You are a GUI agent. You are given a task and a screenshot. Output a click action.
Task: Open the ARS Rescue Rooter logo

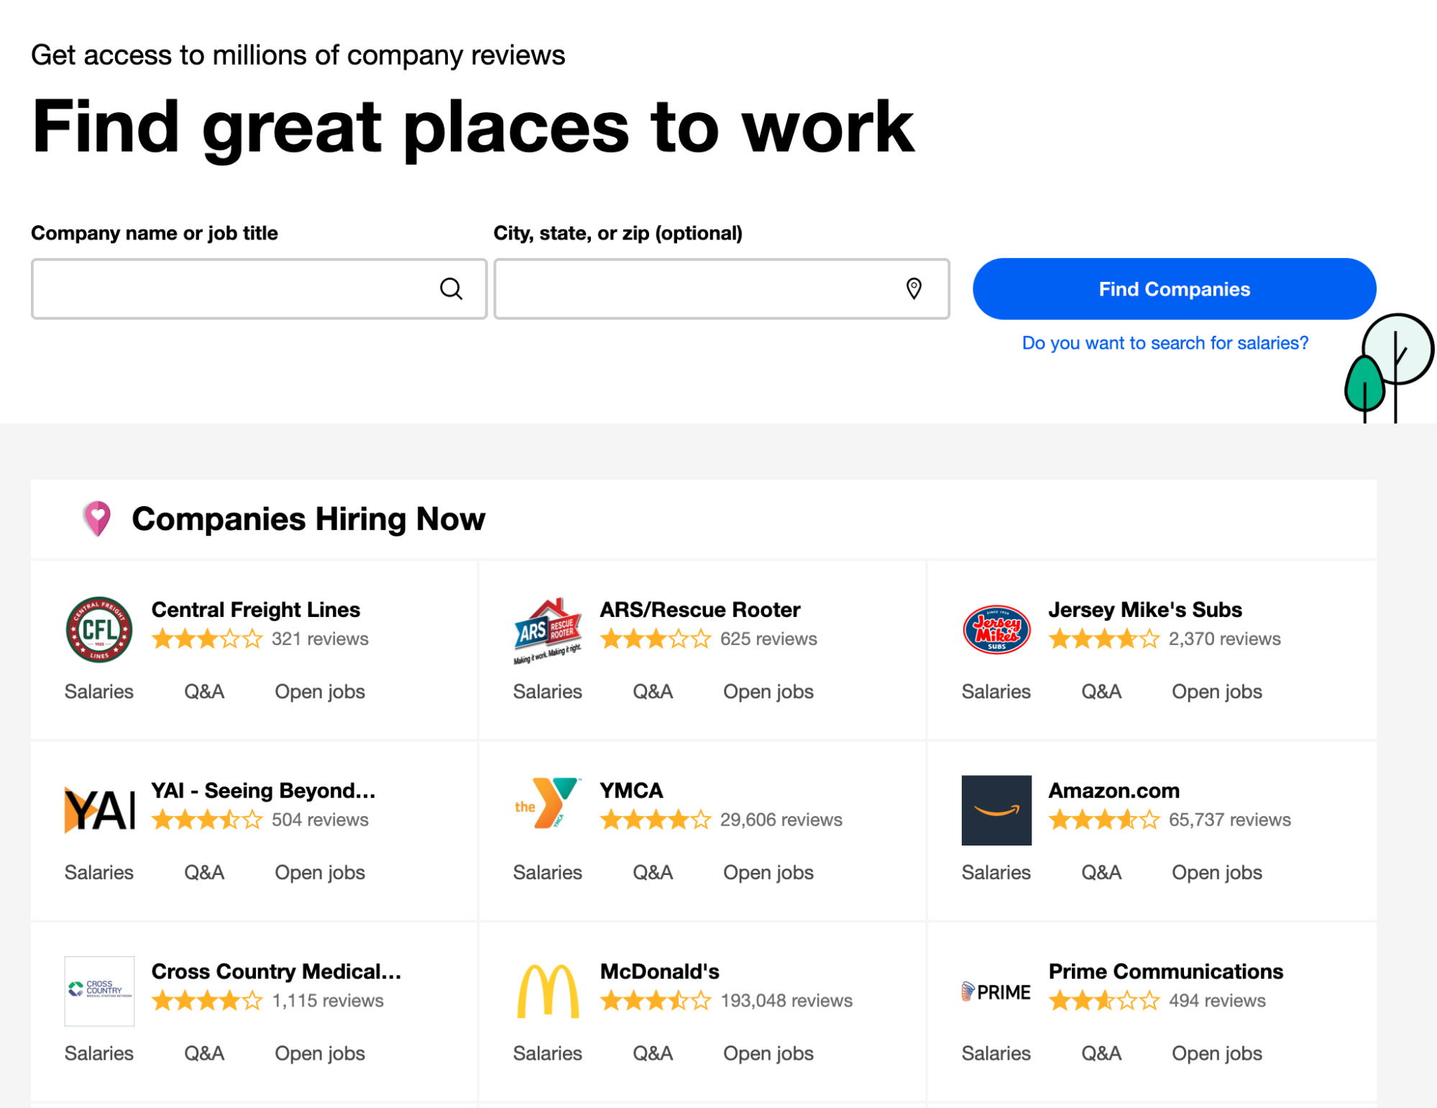(548, 631)
